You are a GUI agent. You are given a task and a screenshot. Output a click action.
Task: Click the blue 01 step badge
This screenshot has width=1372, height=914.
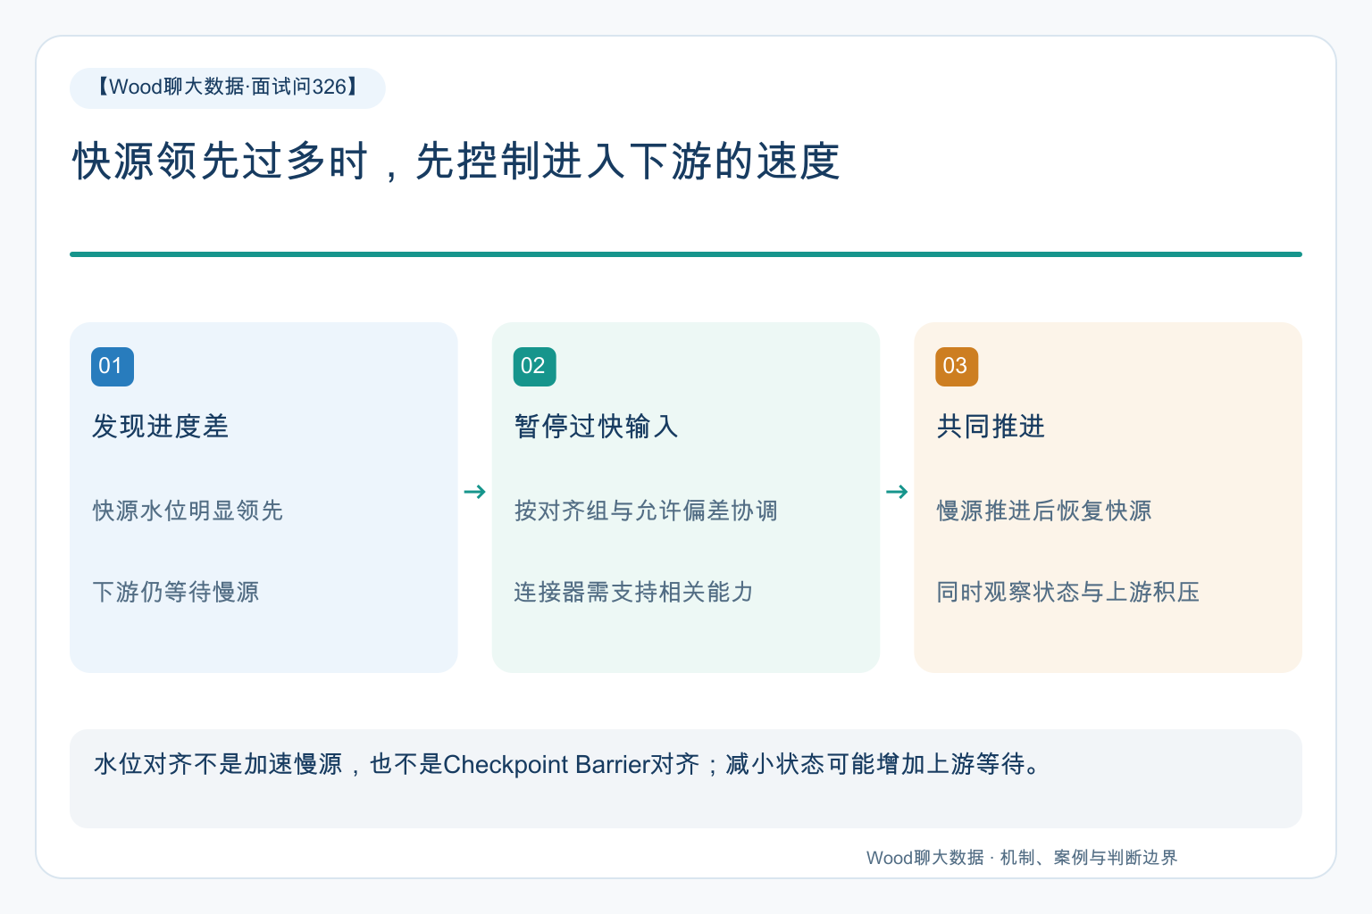point(113,366)
